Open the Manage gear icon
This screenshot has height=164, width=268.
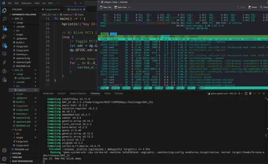pos(4,159)
